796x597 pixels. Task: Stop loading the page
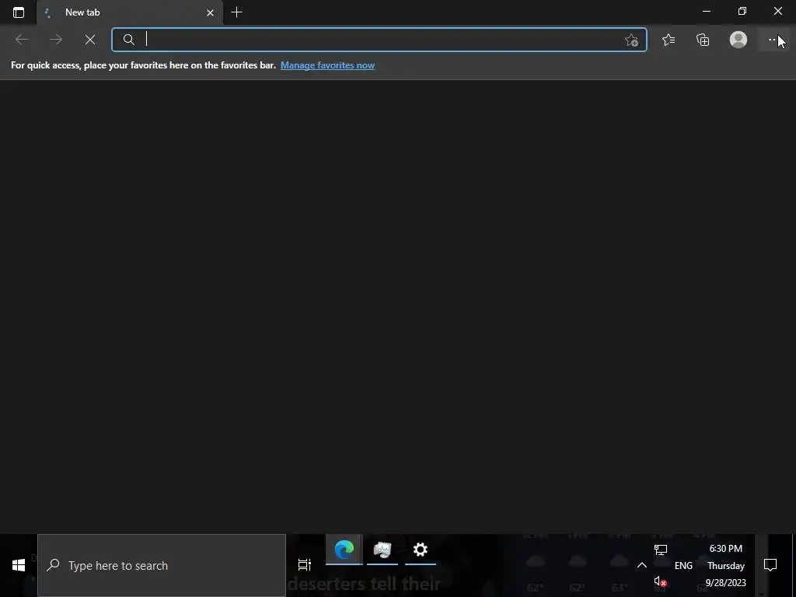(x=90, y=40)
